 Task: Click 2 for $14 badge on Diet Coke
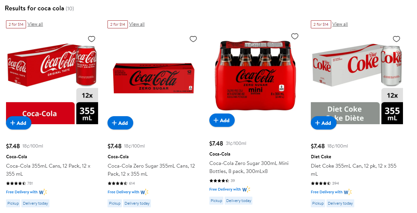tap(321, 24)
